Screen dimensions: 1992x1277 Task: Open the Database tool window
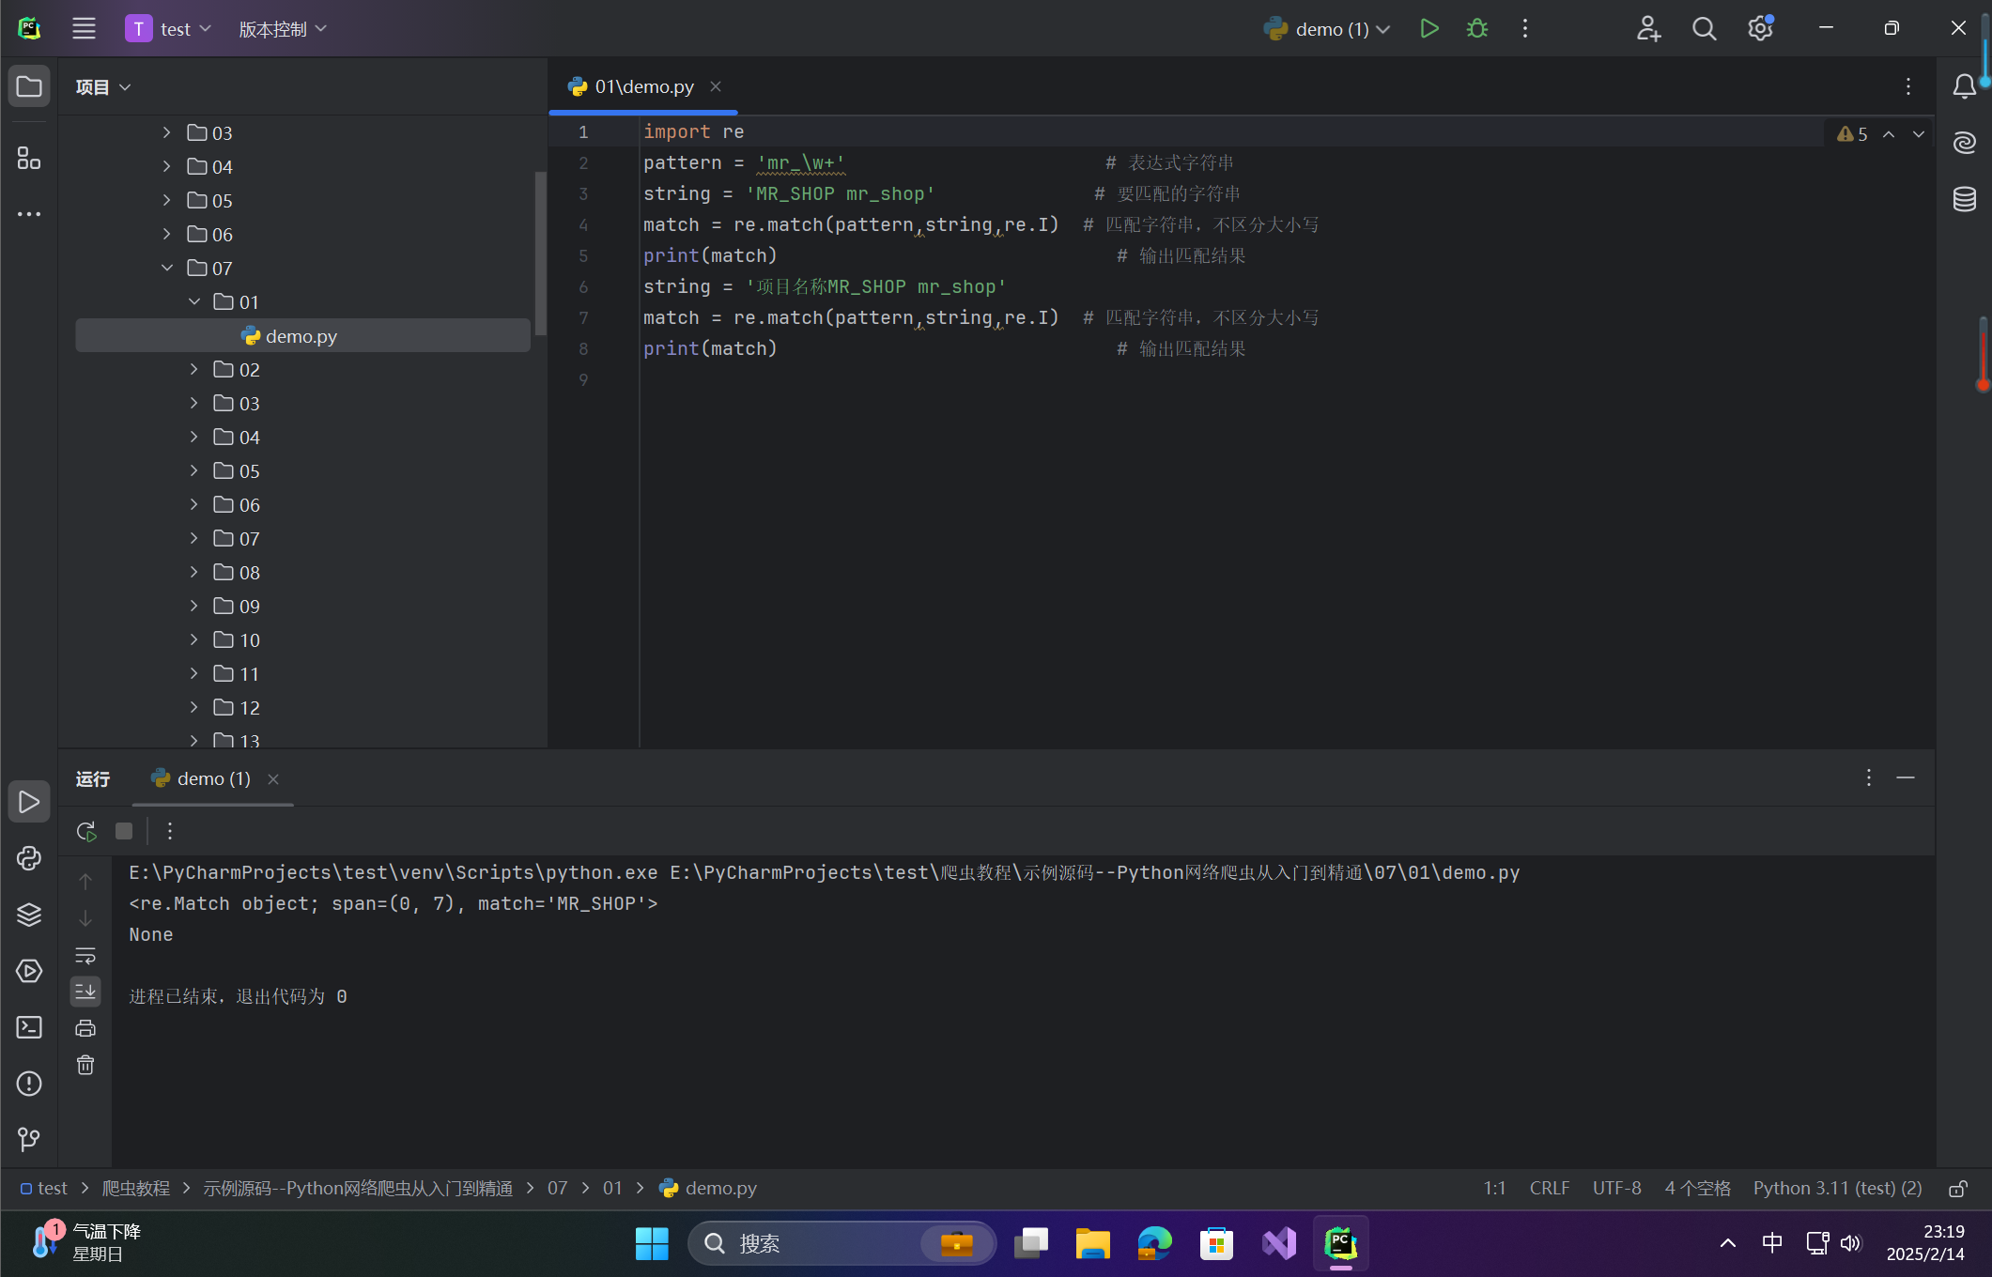point(1964,199)
